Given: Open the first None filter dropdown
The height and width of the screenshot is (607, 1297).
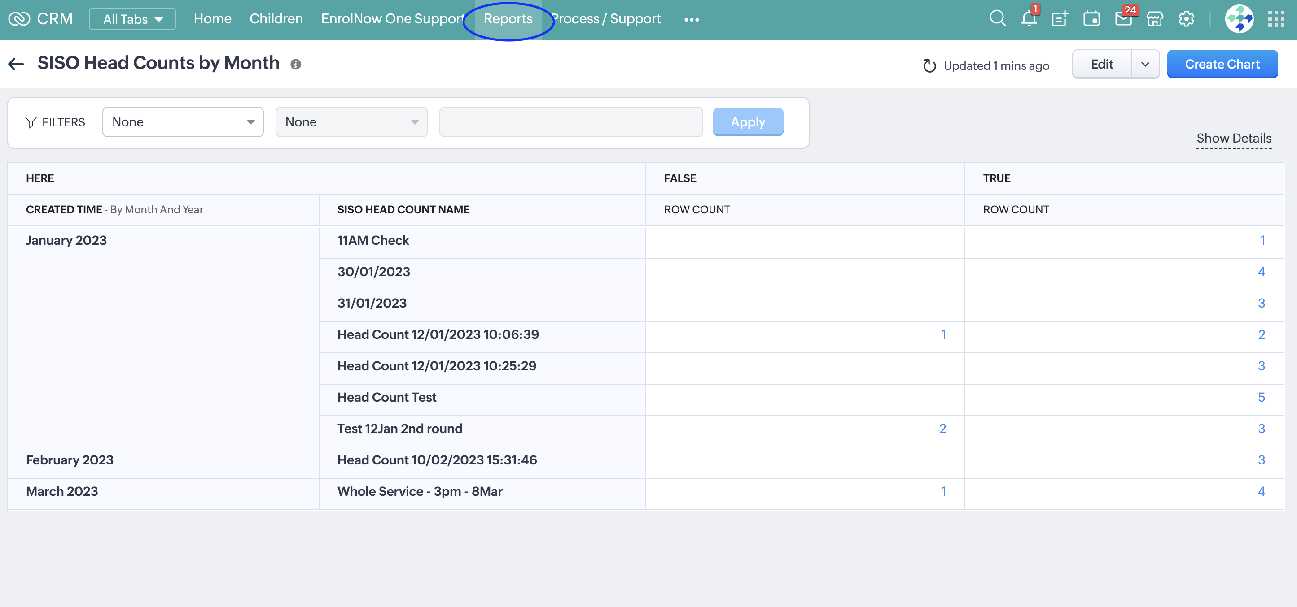Looking at the screenshot, I should click(183, 121).
